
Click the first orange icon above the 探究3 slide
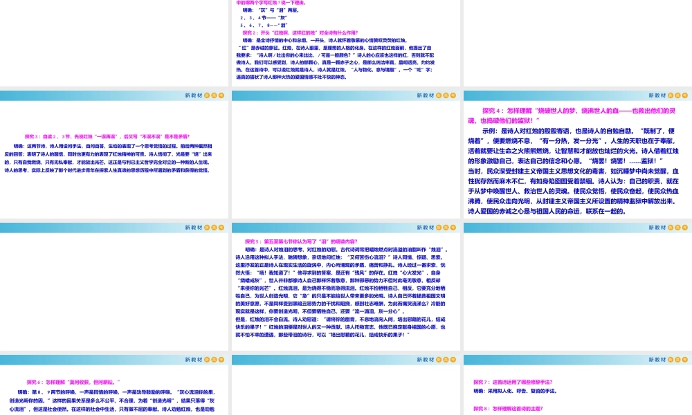click(x=207, y=95)
